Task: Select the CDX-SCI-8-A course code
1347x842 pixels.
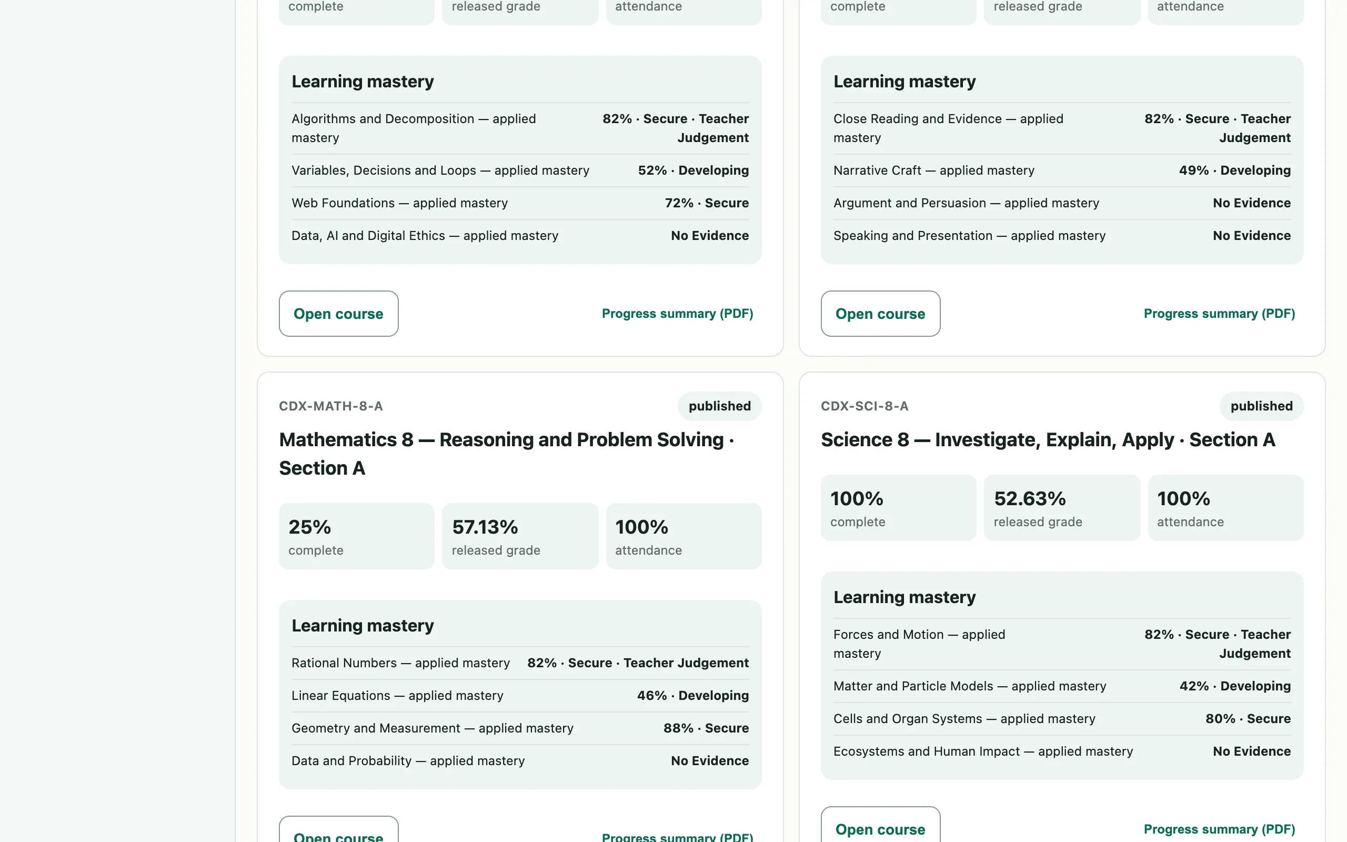Action: tap(865, 406)
